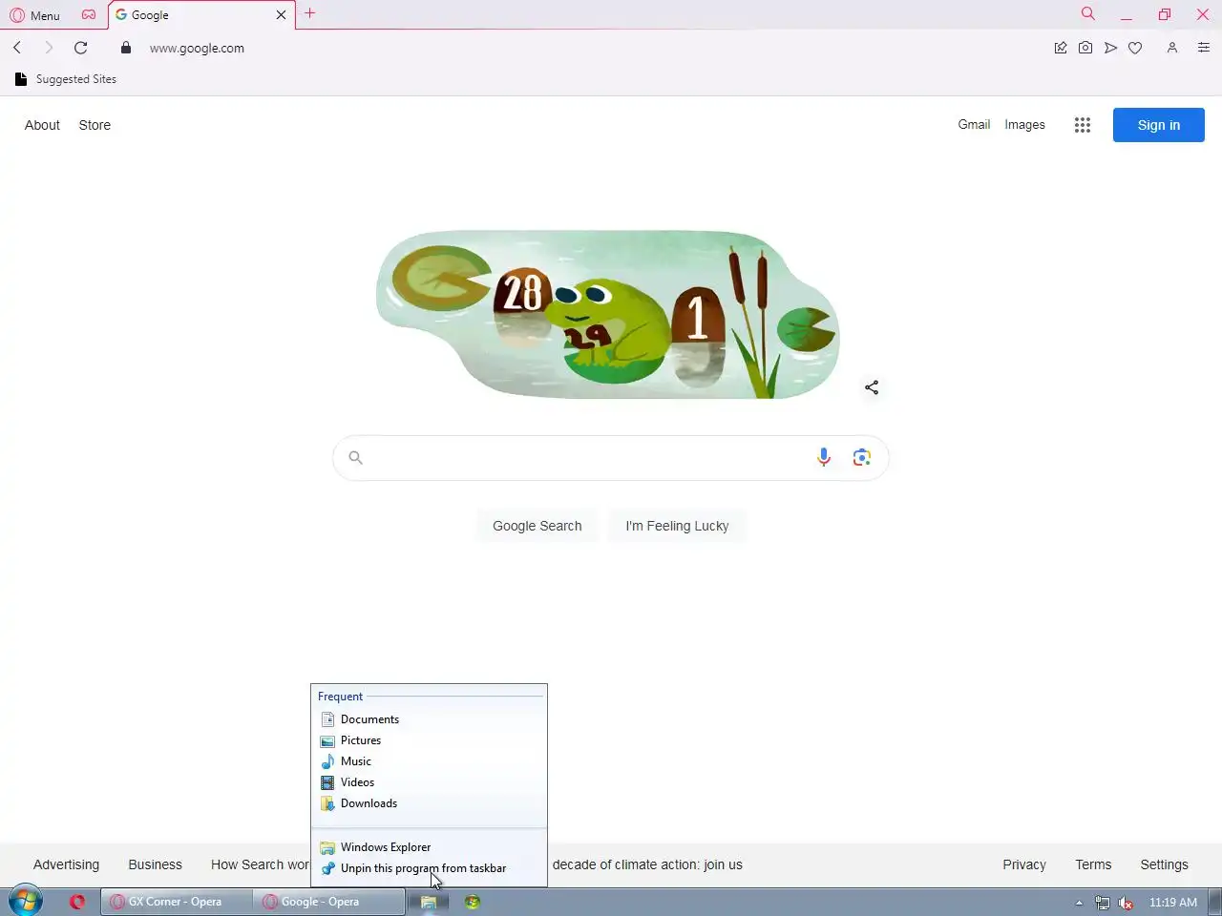Add page to bookmarks heart icon
1222x916 pixels.
[1135, 48]
